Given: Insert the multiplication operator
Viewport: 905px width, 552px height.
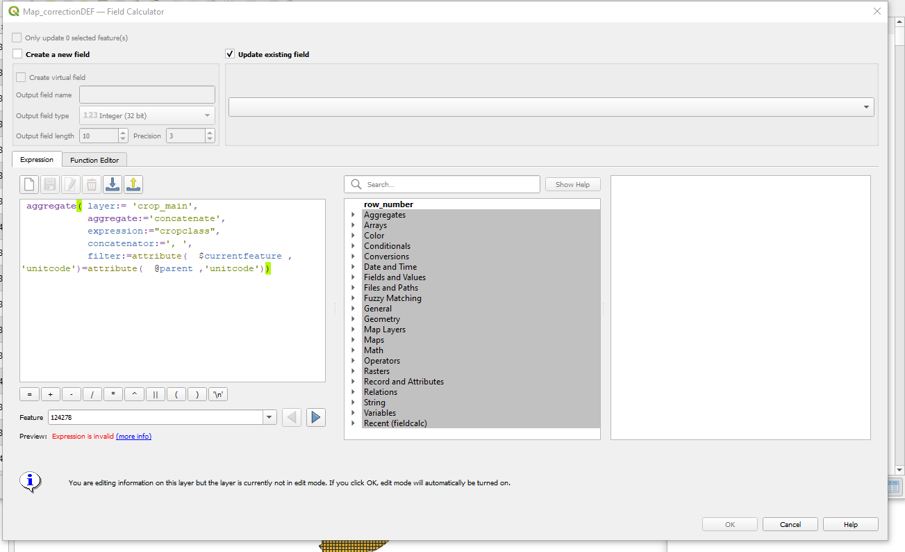Looking at the screenshot, I should pos(113,394).
